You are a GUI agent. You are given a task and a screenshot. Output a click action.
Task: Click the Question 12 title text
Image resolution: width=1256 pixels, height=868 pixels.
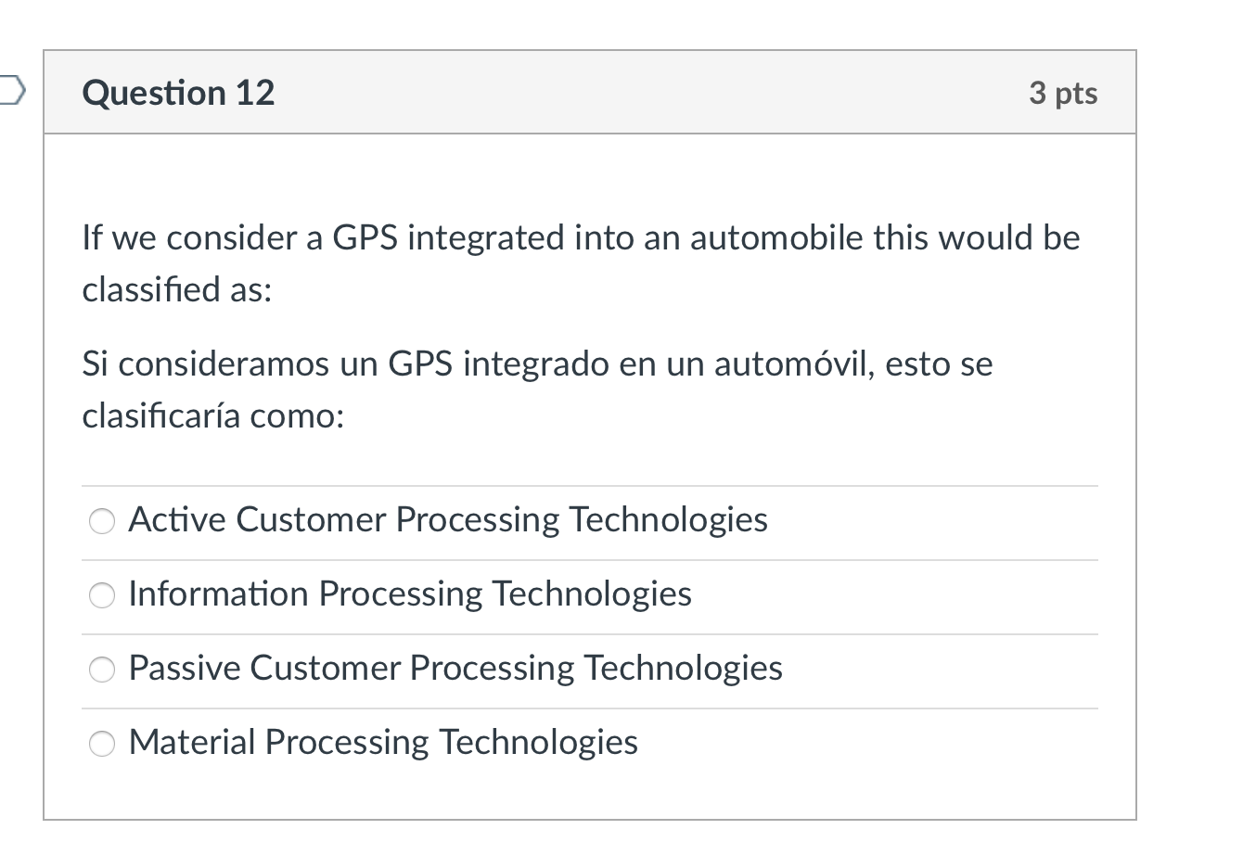[x=178, y=92]
